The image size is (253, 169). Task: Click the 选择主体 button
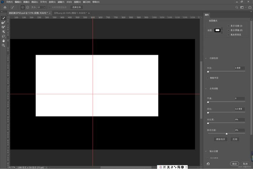pyautogui.click(x=77, y=7)
